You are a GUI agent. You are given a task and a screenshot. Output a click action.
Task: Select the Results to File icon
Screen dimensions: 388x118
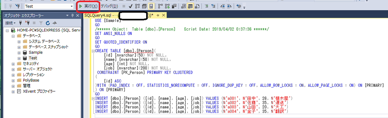point(197,6)
